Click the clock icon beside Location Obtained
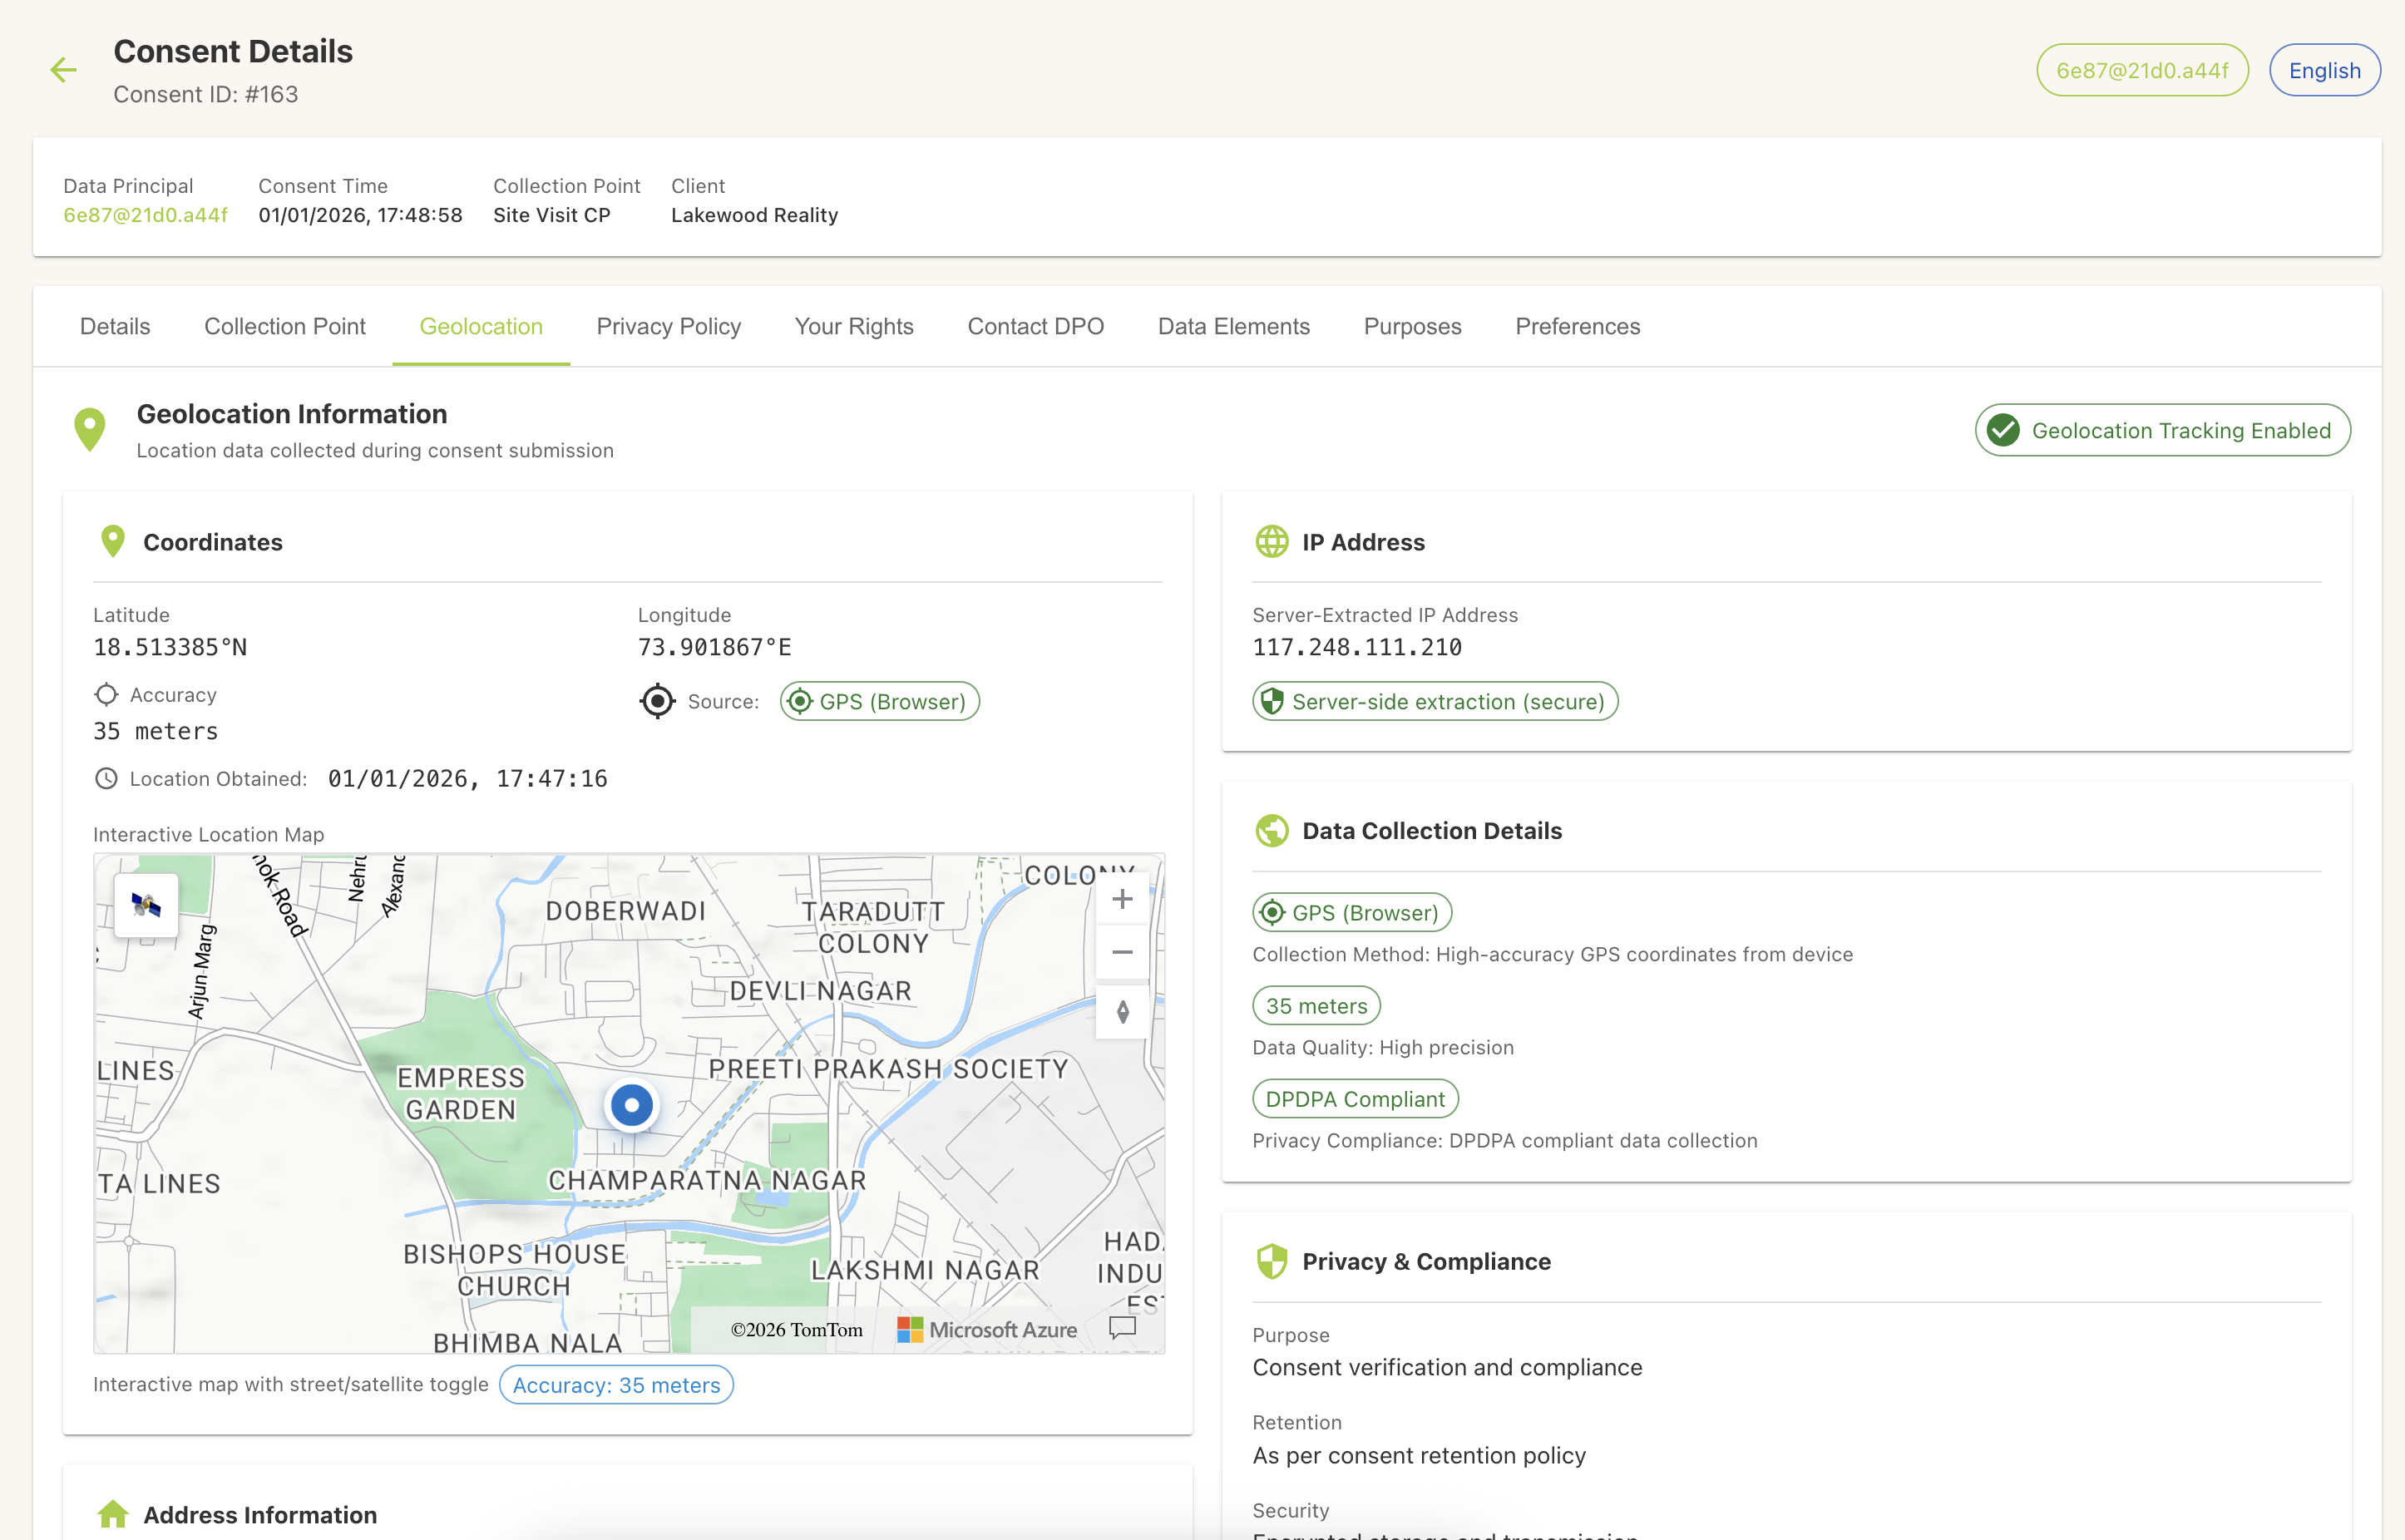 (x=107, y=778)
